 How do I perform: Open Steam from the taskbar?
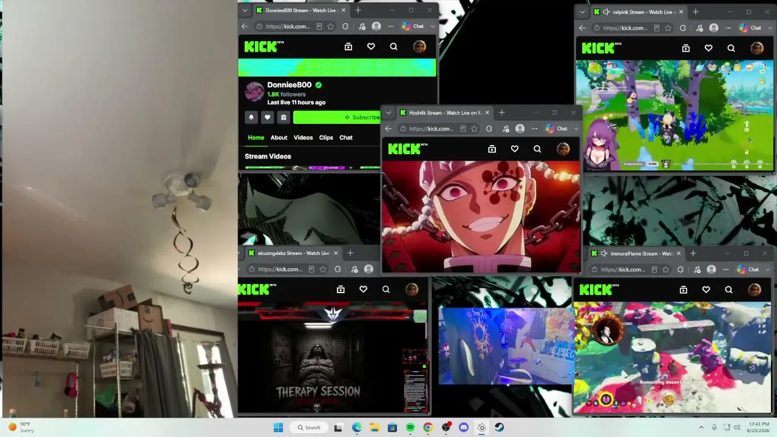500,427
